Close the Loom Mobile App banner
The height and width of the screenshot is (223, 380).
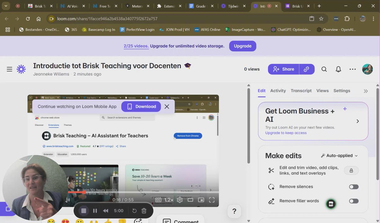tap(167, 107)
